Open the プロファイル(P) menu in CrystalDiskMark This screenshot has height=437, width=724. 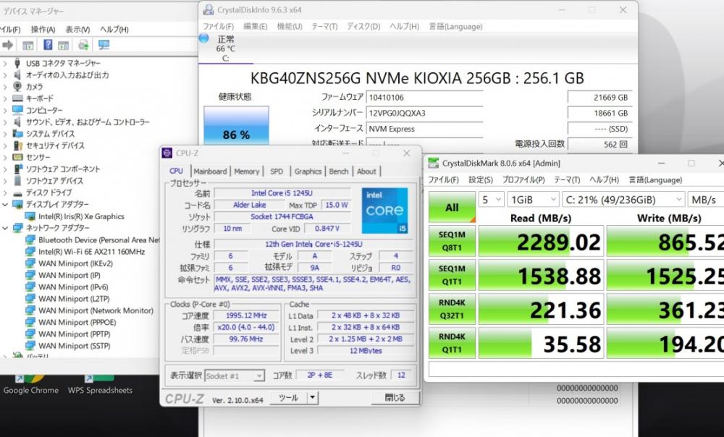(523, 179)
